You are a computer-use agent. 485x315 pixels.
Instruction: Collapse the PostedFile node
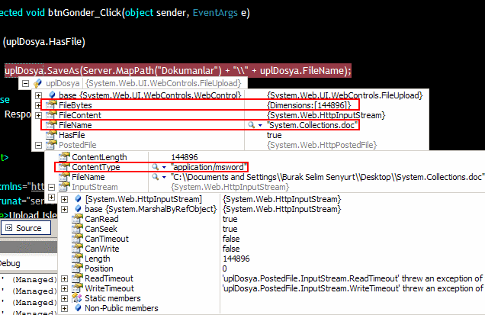pos(38,145)
